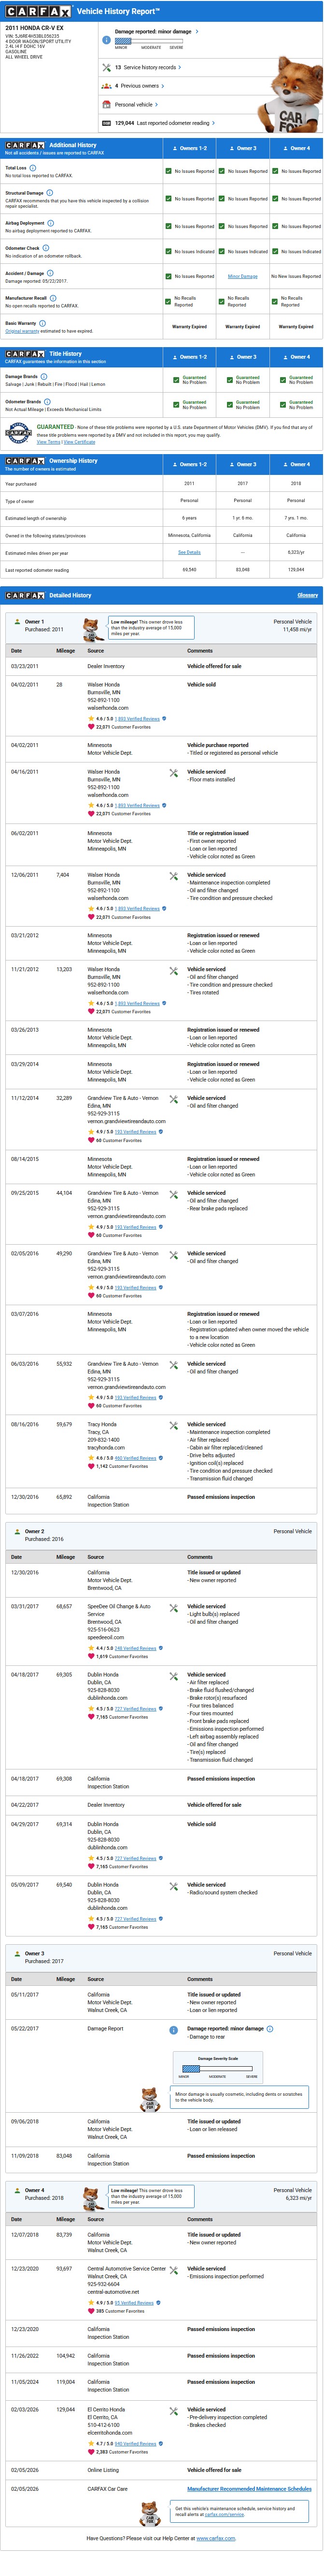Click Owner 3 Total Loss green checkmark
The width and height of the screenshot is (324, 2576).
[x=222, y=171]
